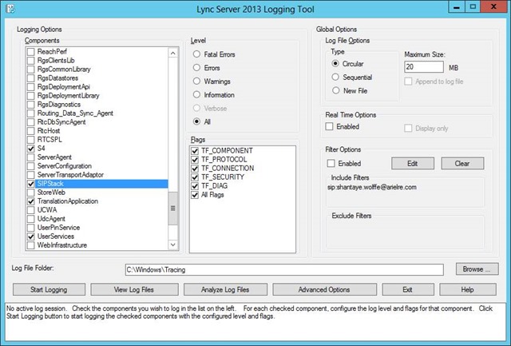Screen dimensions: 511x346
Task: Click Start Logging button
Action: click(49, 289)
